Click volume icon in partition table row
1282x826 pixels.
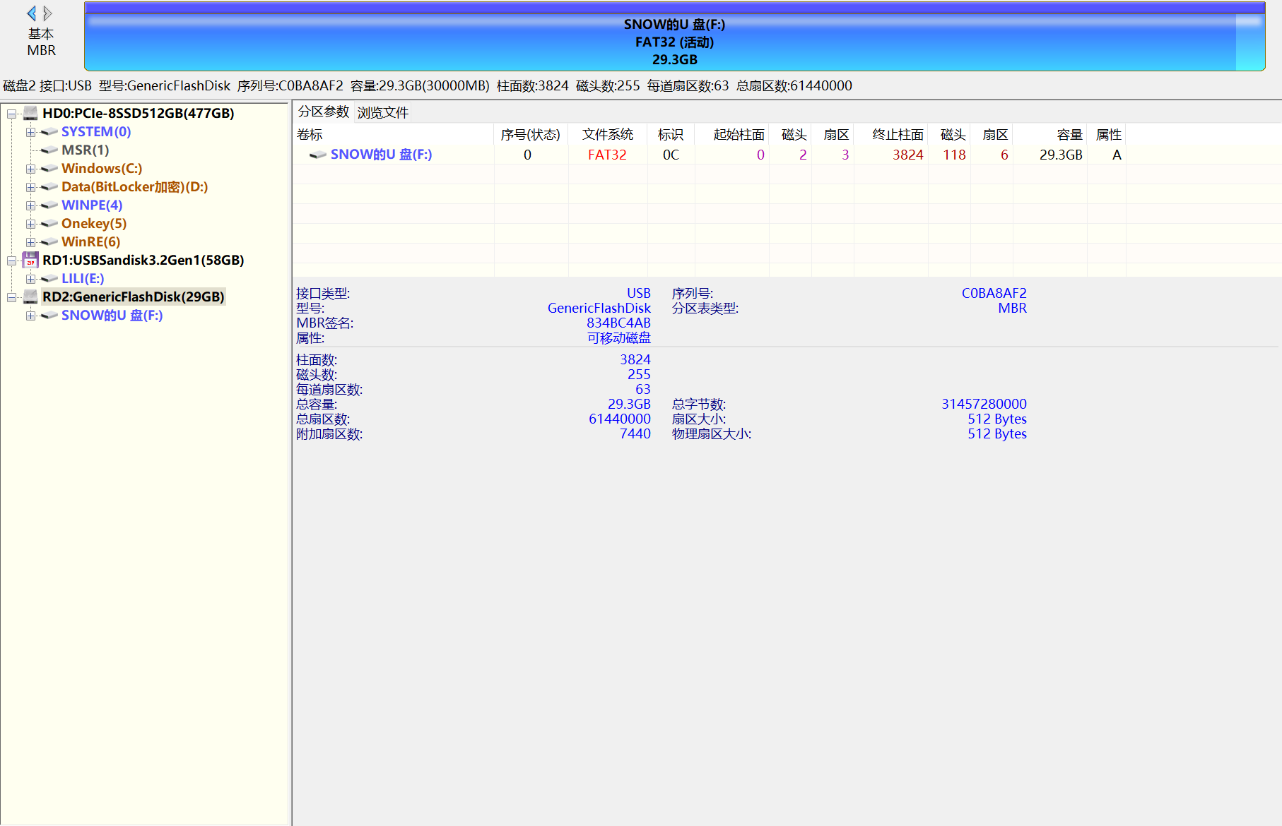tap(318, 155)
